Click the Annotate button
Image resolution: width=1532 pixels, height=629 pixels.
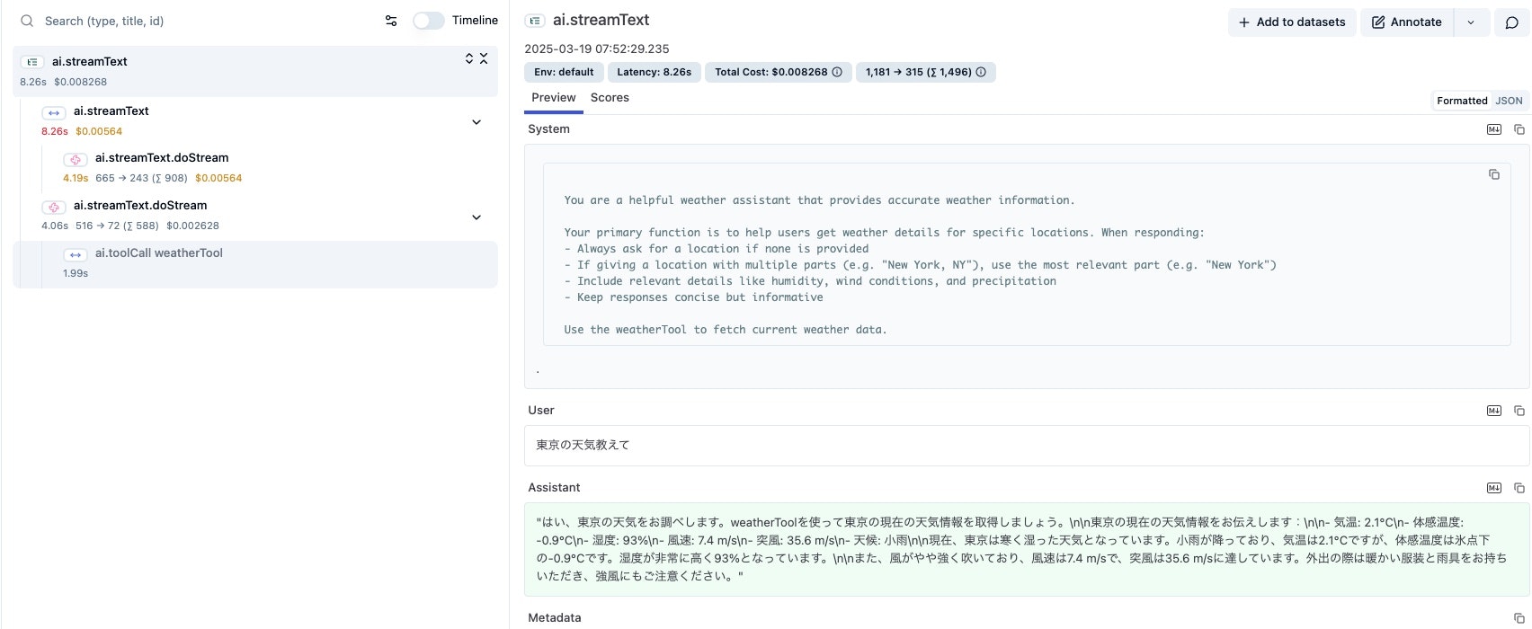[1407, 22]
